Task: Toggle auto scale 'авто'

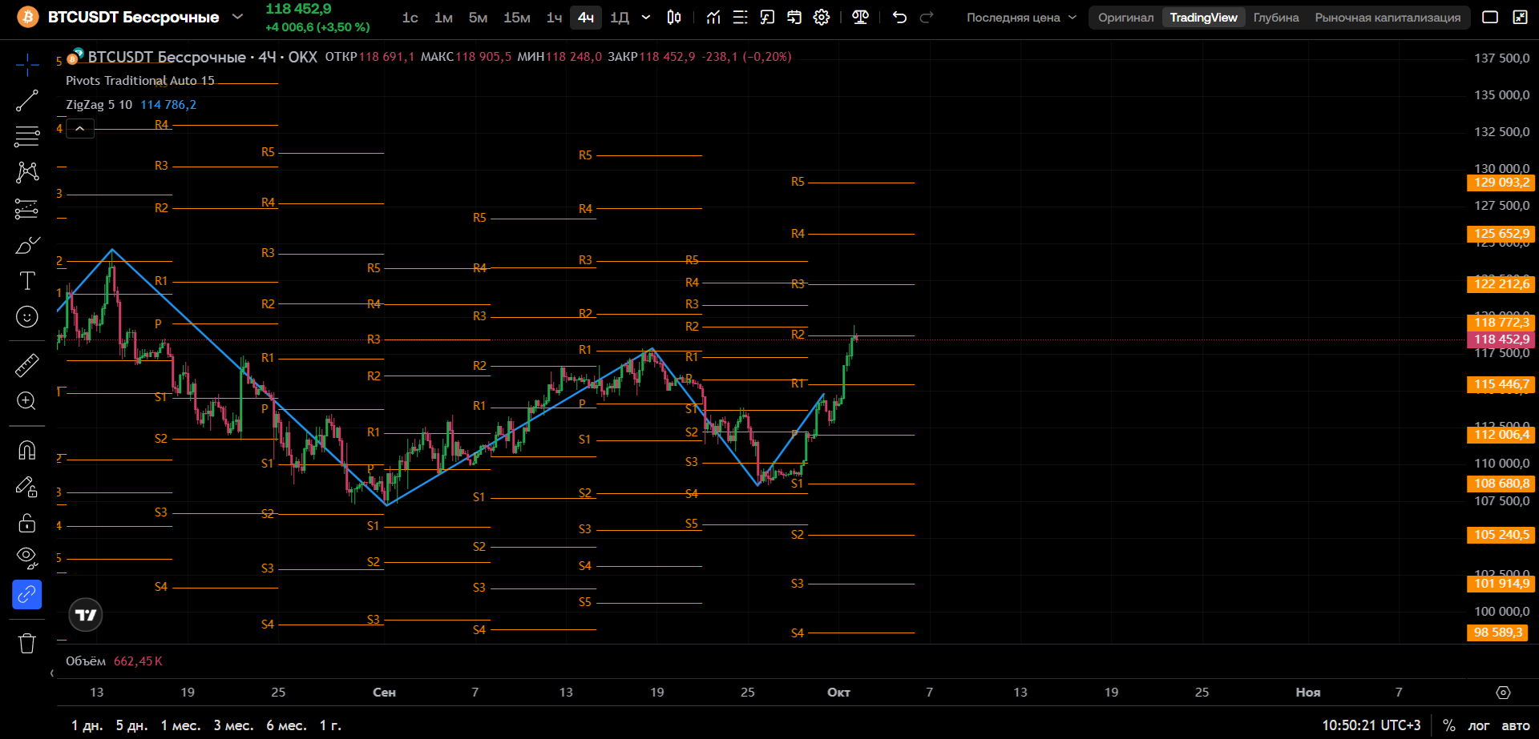Action: click(1515, 725)
